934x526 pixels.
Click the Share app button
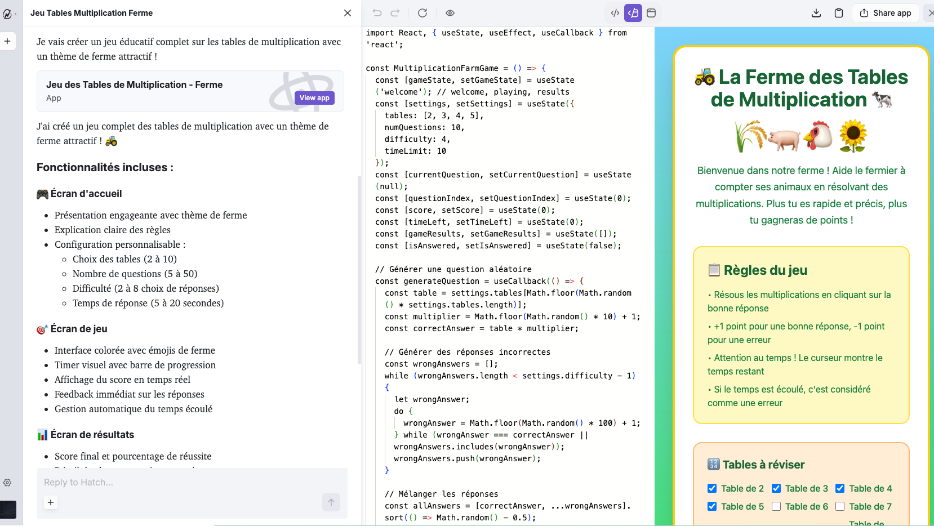click(x=886, y=13)
